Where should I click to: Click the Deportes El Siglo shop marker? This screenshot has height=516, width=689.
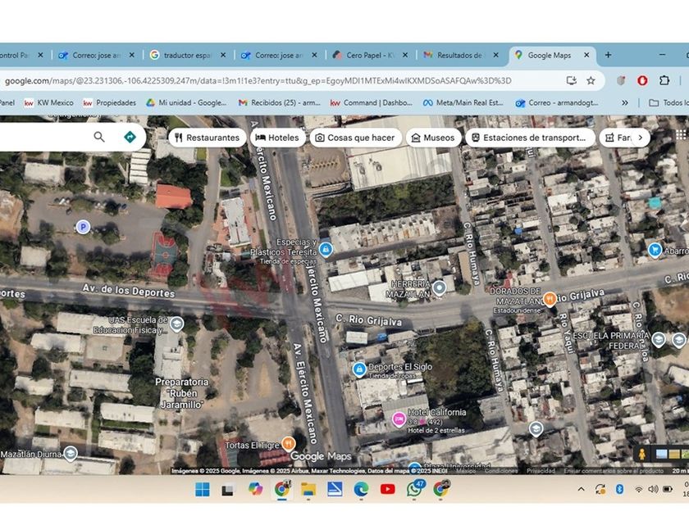click(359, 369)
